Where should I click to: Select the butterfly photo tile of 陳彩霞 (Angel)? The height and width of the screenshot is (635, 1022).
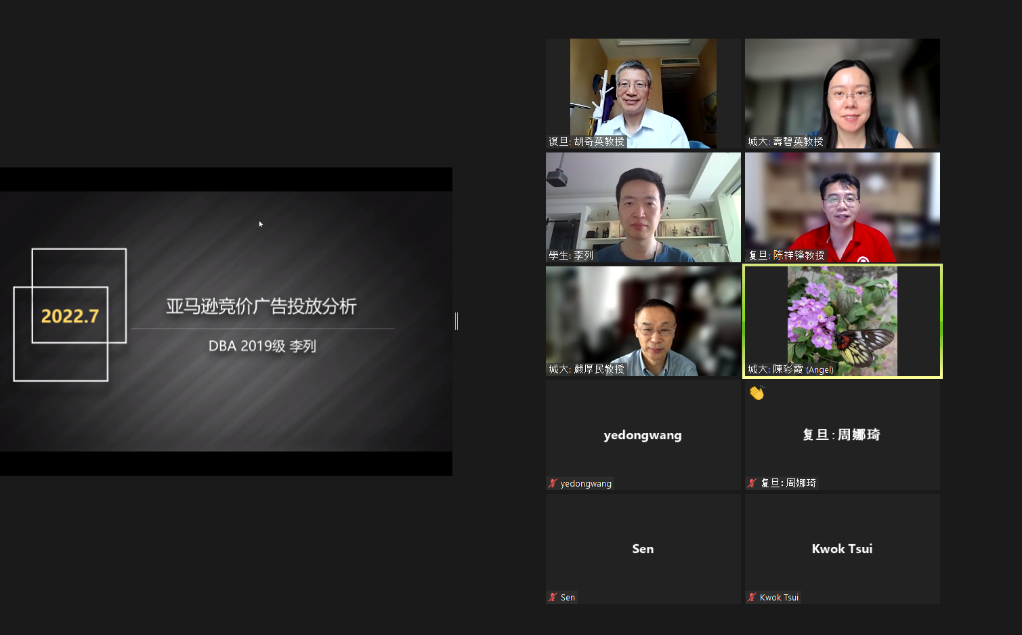point(842,321)
